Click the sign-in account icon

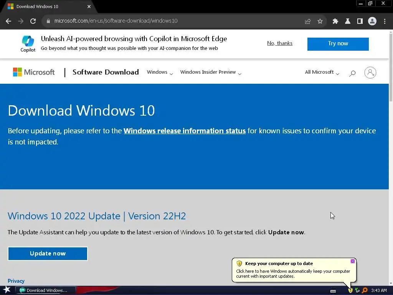click(370, 73)
